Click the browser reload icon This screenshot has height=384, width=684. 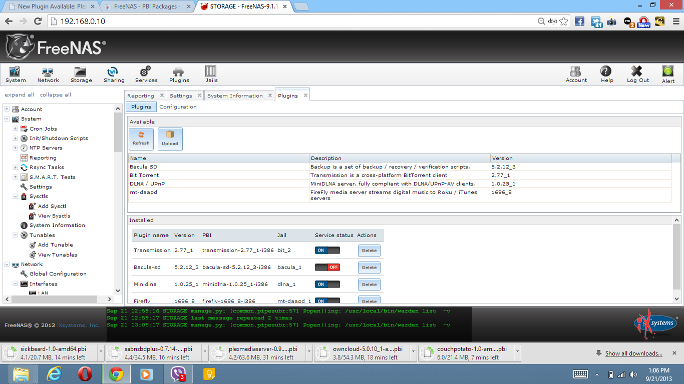[x=38, y=21]
